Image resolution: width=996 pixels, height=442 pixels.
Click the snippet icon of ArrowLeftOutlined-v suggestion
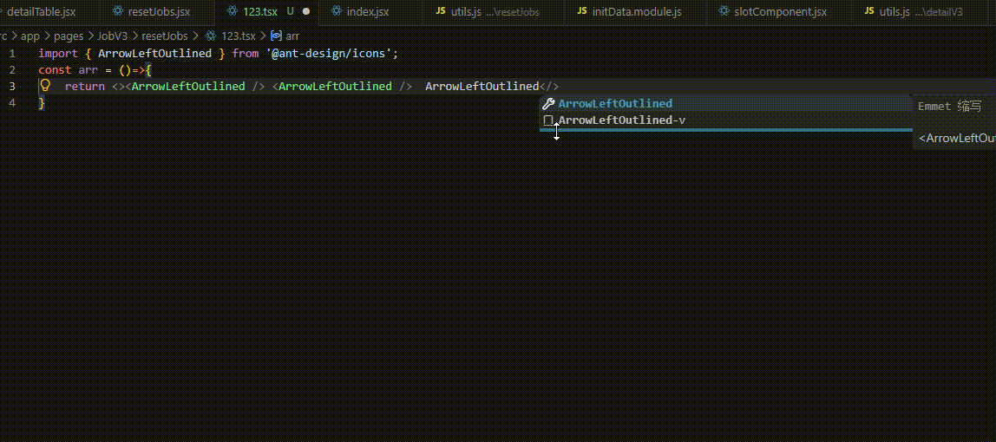(548, 120)
